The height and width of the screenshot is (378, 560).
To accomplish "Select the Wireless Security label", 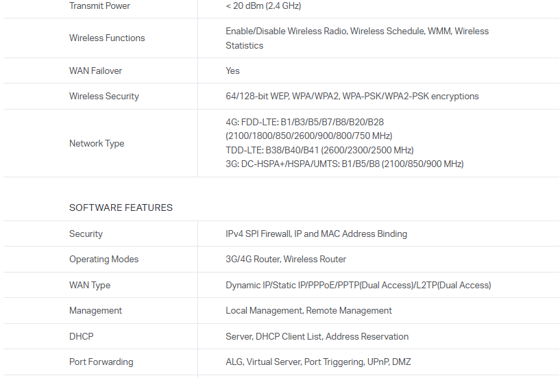I will point(104,97).
